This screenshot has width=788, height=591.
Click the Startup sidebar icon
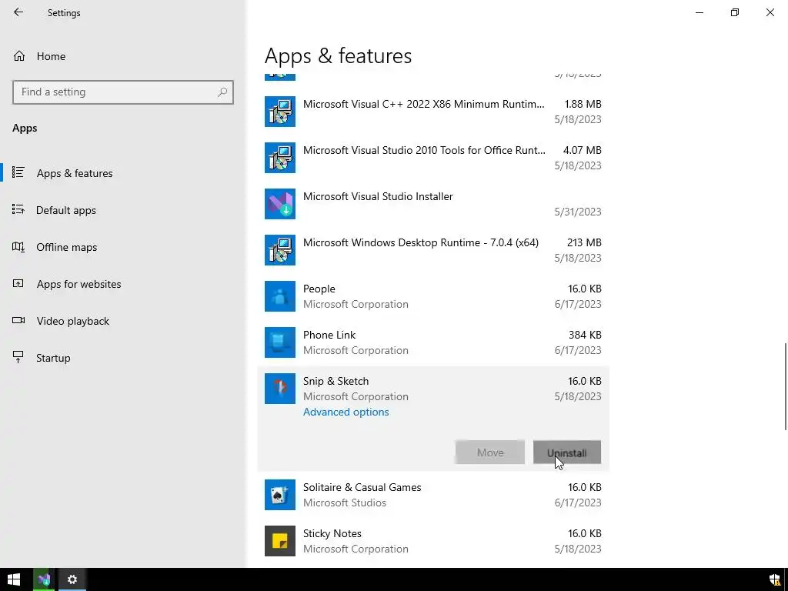coord(18,357)
